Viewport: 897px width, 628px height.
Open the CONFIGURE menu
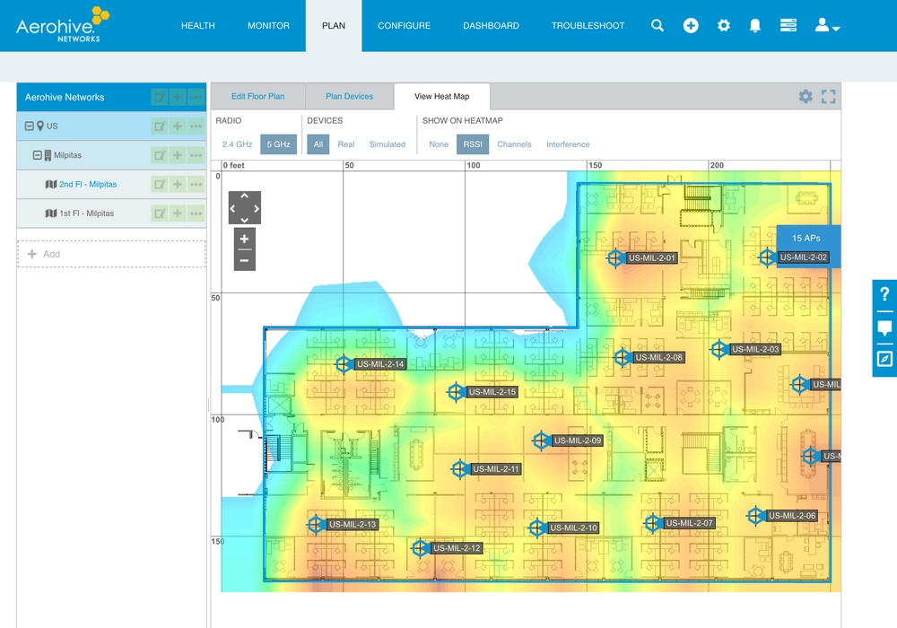pos(404,26)
